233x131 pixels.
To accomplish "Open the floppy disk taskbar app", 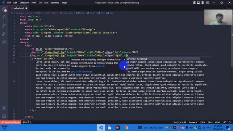I will click(x=109, y=128).
